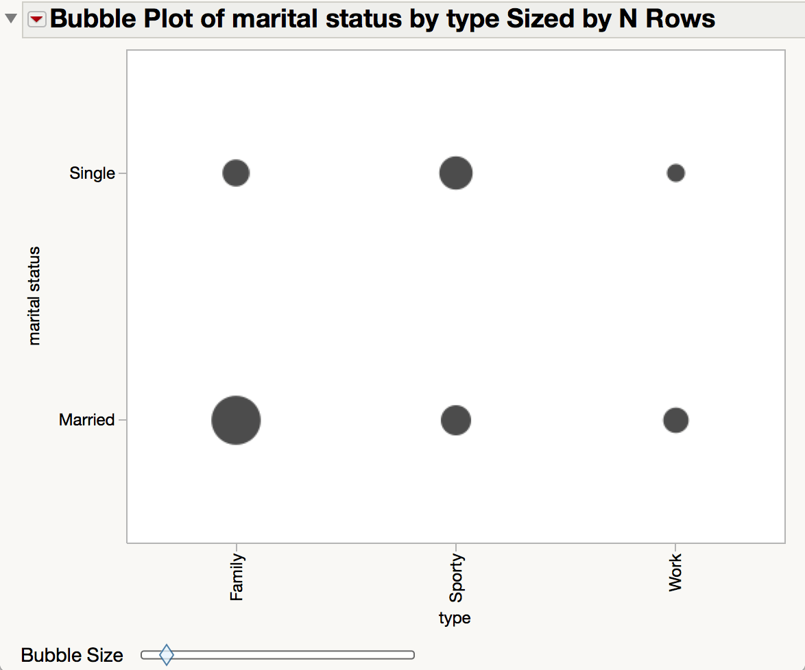Select the large Married Family bubble

pyautogui.click(x=235, y=420)
